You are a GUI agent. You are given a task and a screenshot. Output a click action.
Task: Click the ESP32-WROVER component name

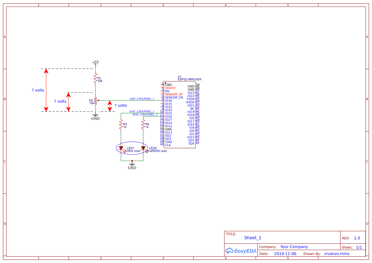click(x=189, y=79)
